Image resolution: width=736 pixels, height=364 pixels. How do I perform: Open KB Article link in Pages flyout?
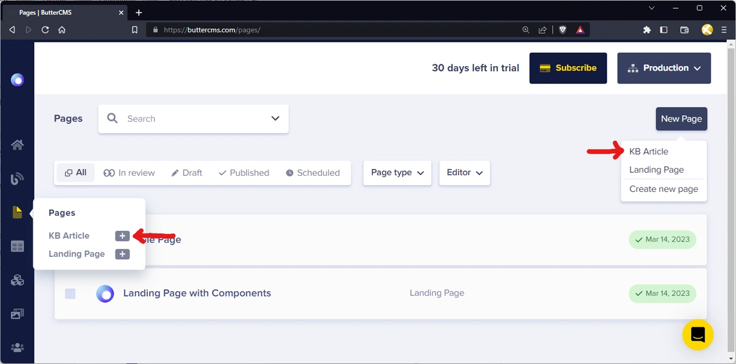click(x=69, y=236)
